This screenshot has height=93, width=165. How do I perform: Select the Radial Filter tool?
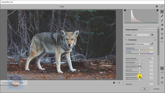(x=162, y=29)
